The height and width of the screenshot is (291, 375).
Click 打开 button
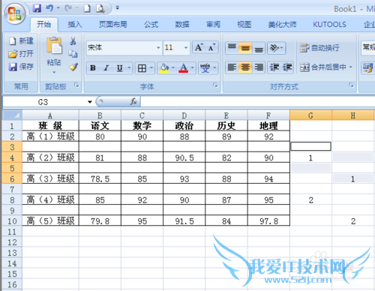pos(21,53)
